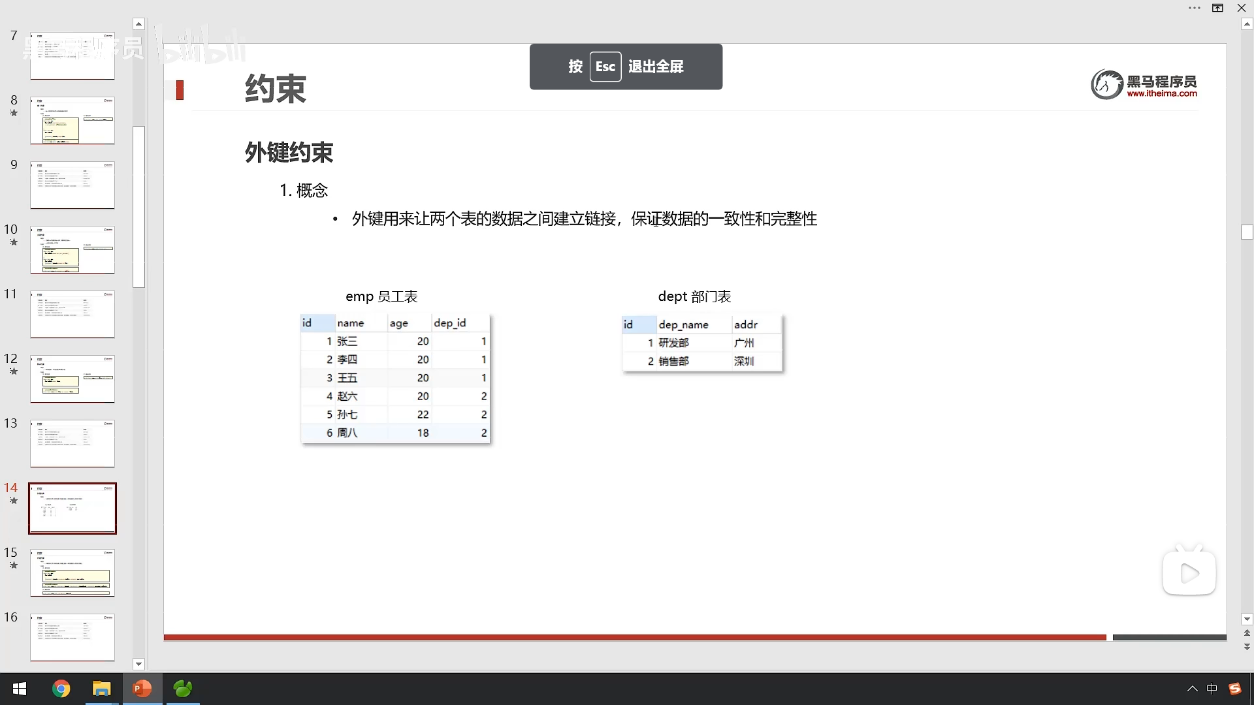1254x705 pixels.
Task: Show hidden system tray icons
Action: [x=1192, y=689]
